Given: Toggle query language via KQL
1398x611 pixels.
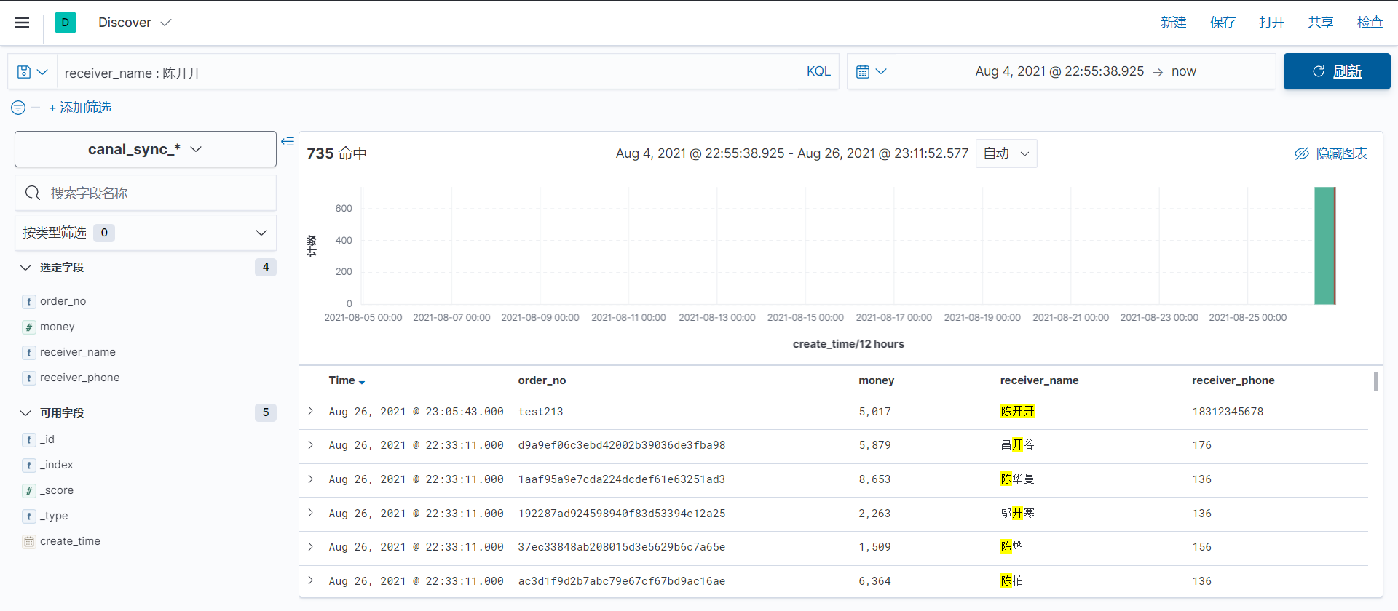Looking at the screenshot, I should point(818,71).
